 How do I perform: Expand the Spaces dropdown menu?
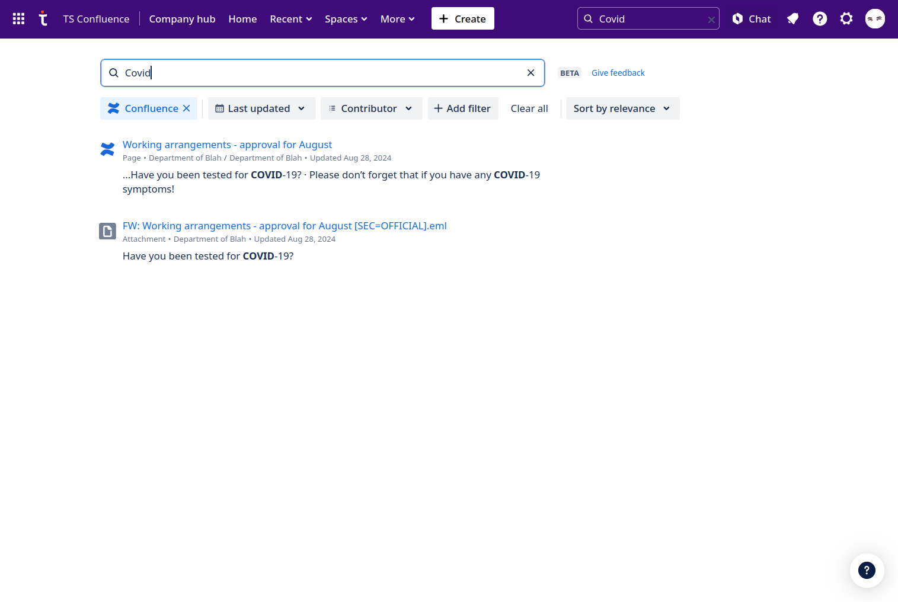(x=346, y=19)
